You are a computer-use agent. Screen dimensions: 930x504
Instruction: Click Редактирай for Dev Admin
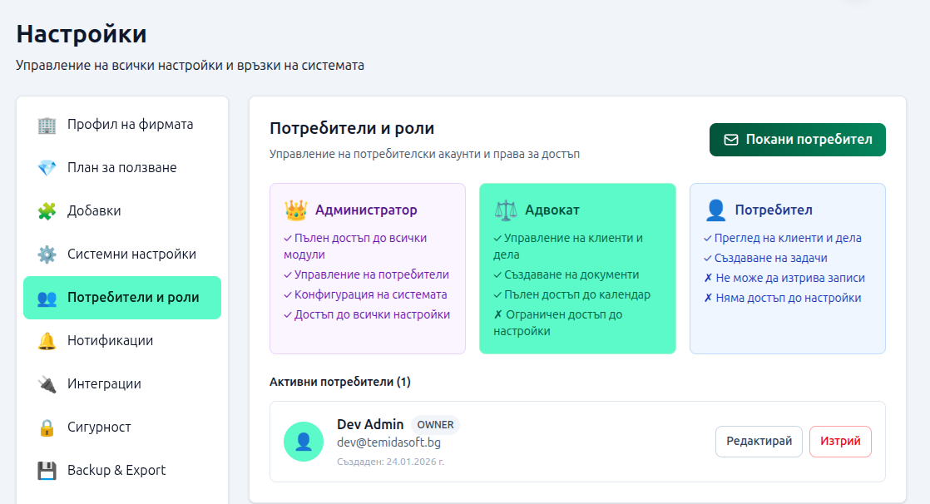pyautogui.click(x=759, y=442)
